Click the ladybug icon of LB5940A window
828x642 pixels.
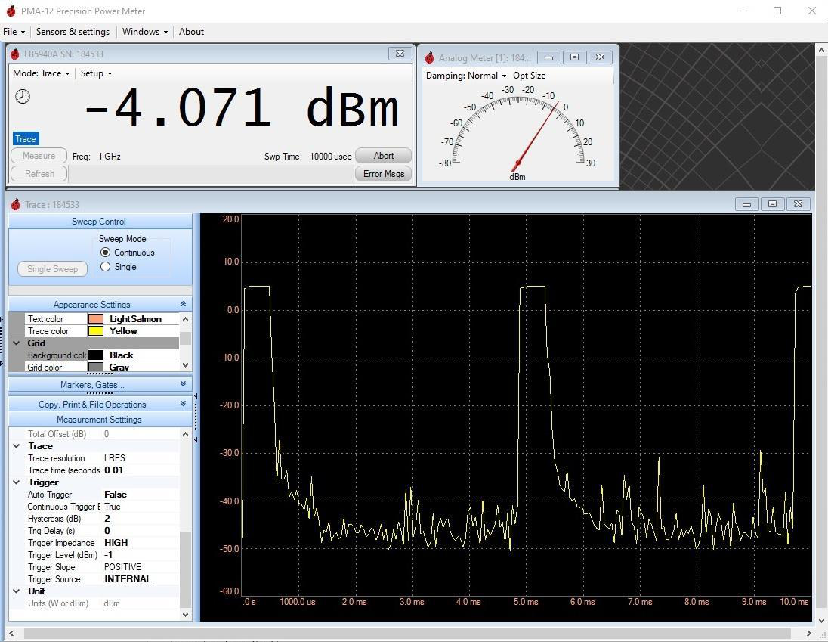point(15,54)
